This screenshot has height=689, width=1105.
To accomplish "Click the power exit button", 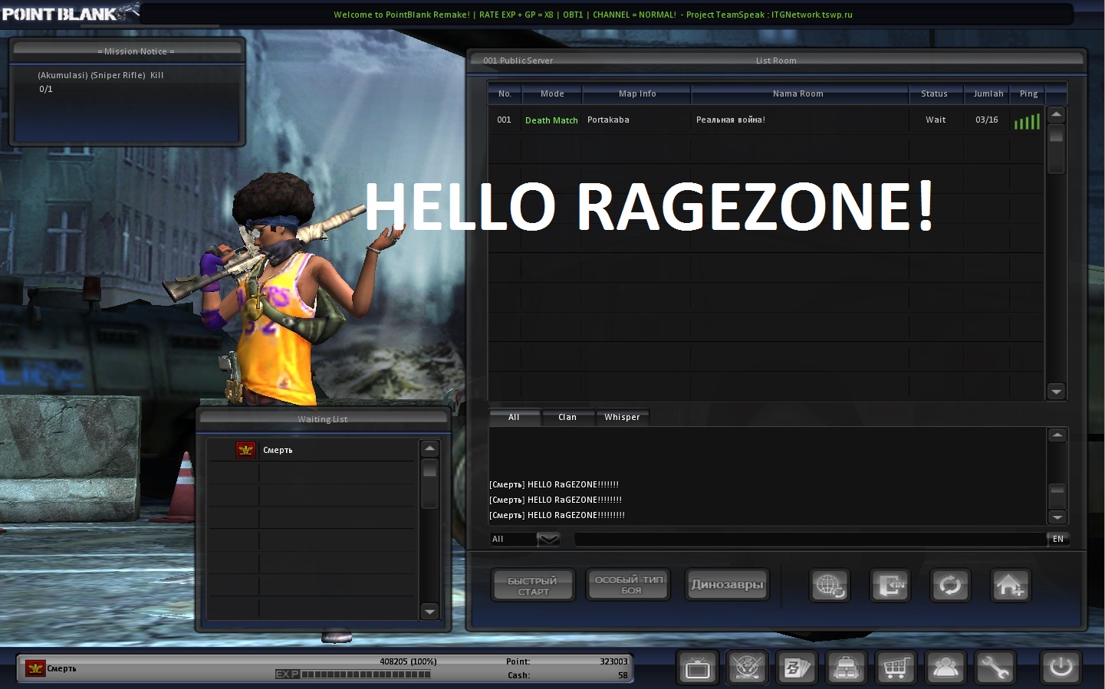I will 1061,668.
